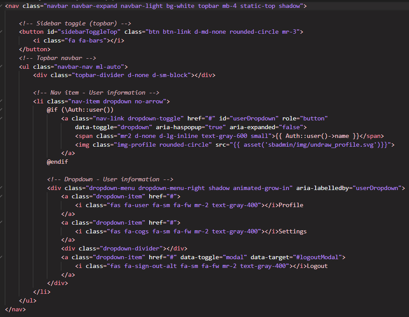Click the 'sbadmin/img/undraw_profile.svg' asset path
Screen dimensions: 409x317
coord(321,144)
